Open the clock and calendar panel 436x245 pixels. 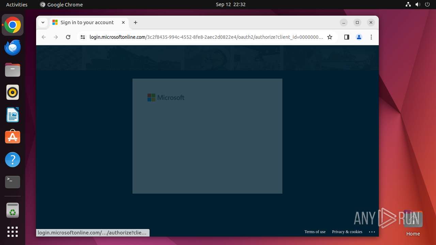click(x=231, y=4)
